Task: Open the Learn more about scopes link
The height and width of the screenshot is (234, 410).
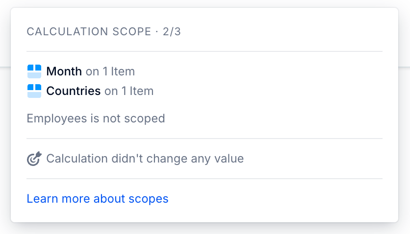Action: pyautogui.click(x=98, y=199)
